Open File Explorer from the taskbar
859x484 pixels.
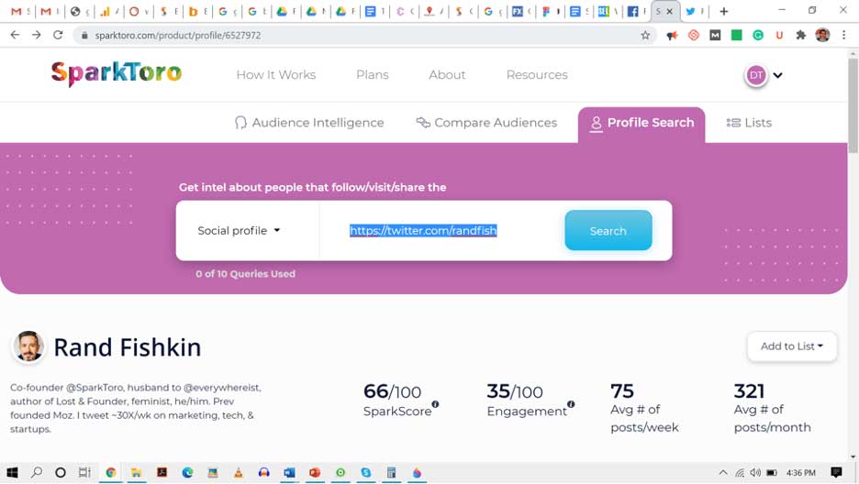click(x=136, y=472)
